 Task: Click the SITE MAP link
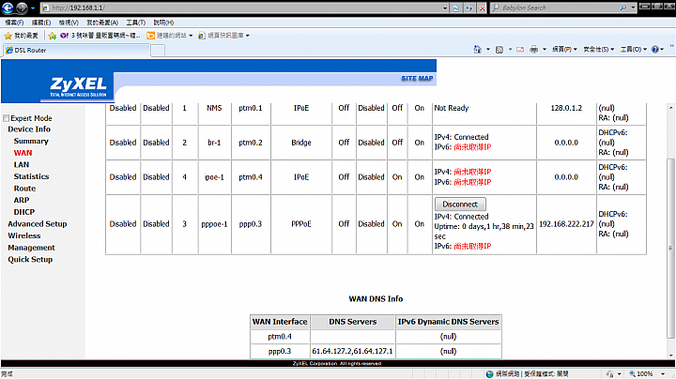coord(417,79)
